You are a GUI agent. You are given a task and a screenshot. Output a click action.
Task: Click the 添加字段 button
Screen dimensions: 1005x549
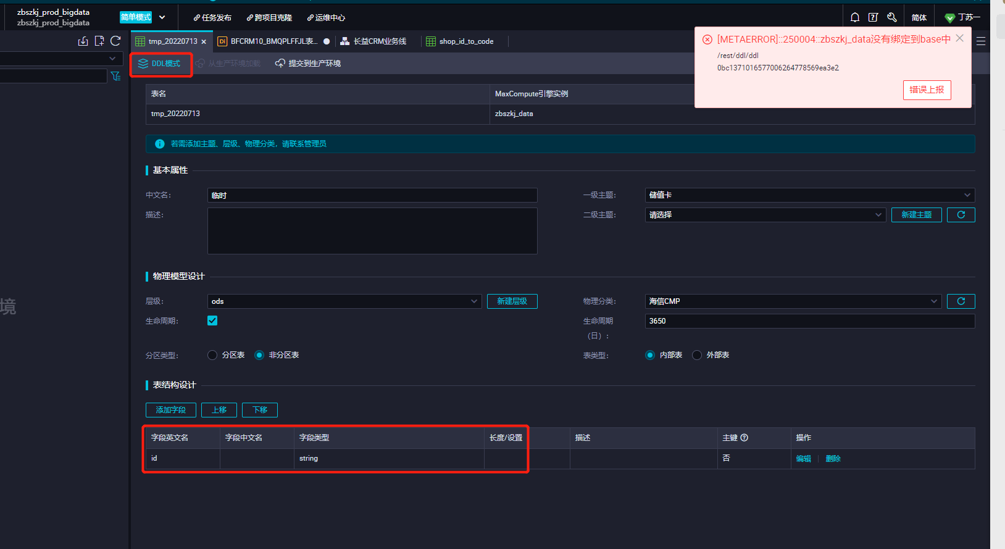coord(171,410)
